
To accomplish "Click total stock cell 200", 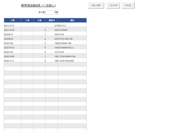I will 51,38.
